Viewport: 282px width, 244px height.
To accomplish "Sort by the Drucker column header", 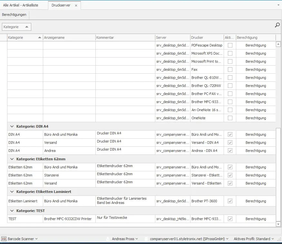I will click(x=207, y=37).
